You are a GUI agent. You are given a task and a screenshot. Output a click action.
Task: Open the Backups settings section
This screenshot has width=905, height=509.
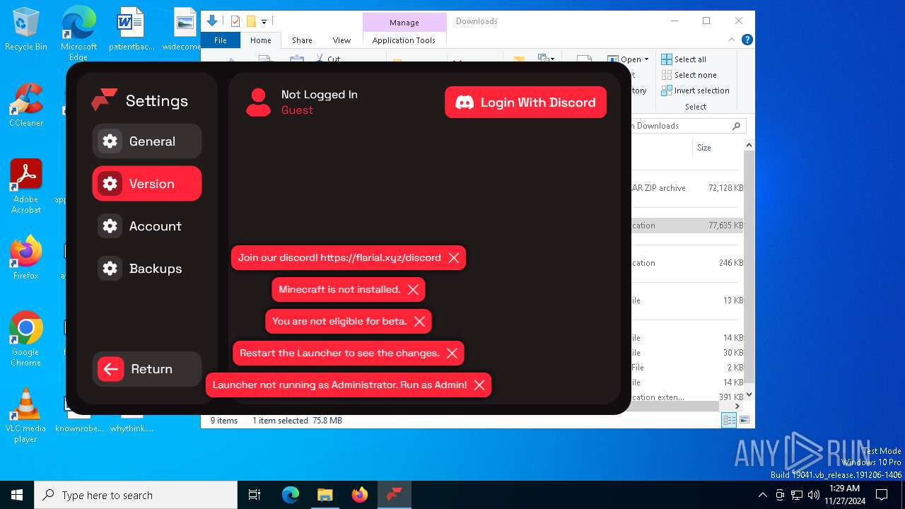pos(147,269)
